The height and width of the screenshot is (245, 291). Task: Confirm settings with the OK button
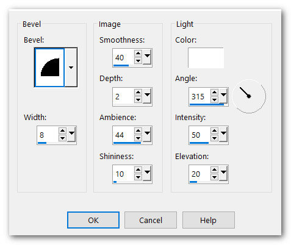[93, 220]
